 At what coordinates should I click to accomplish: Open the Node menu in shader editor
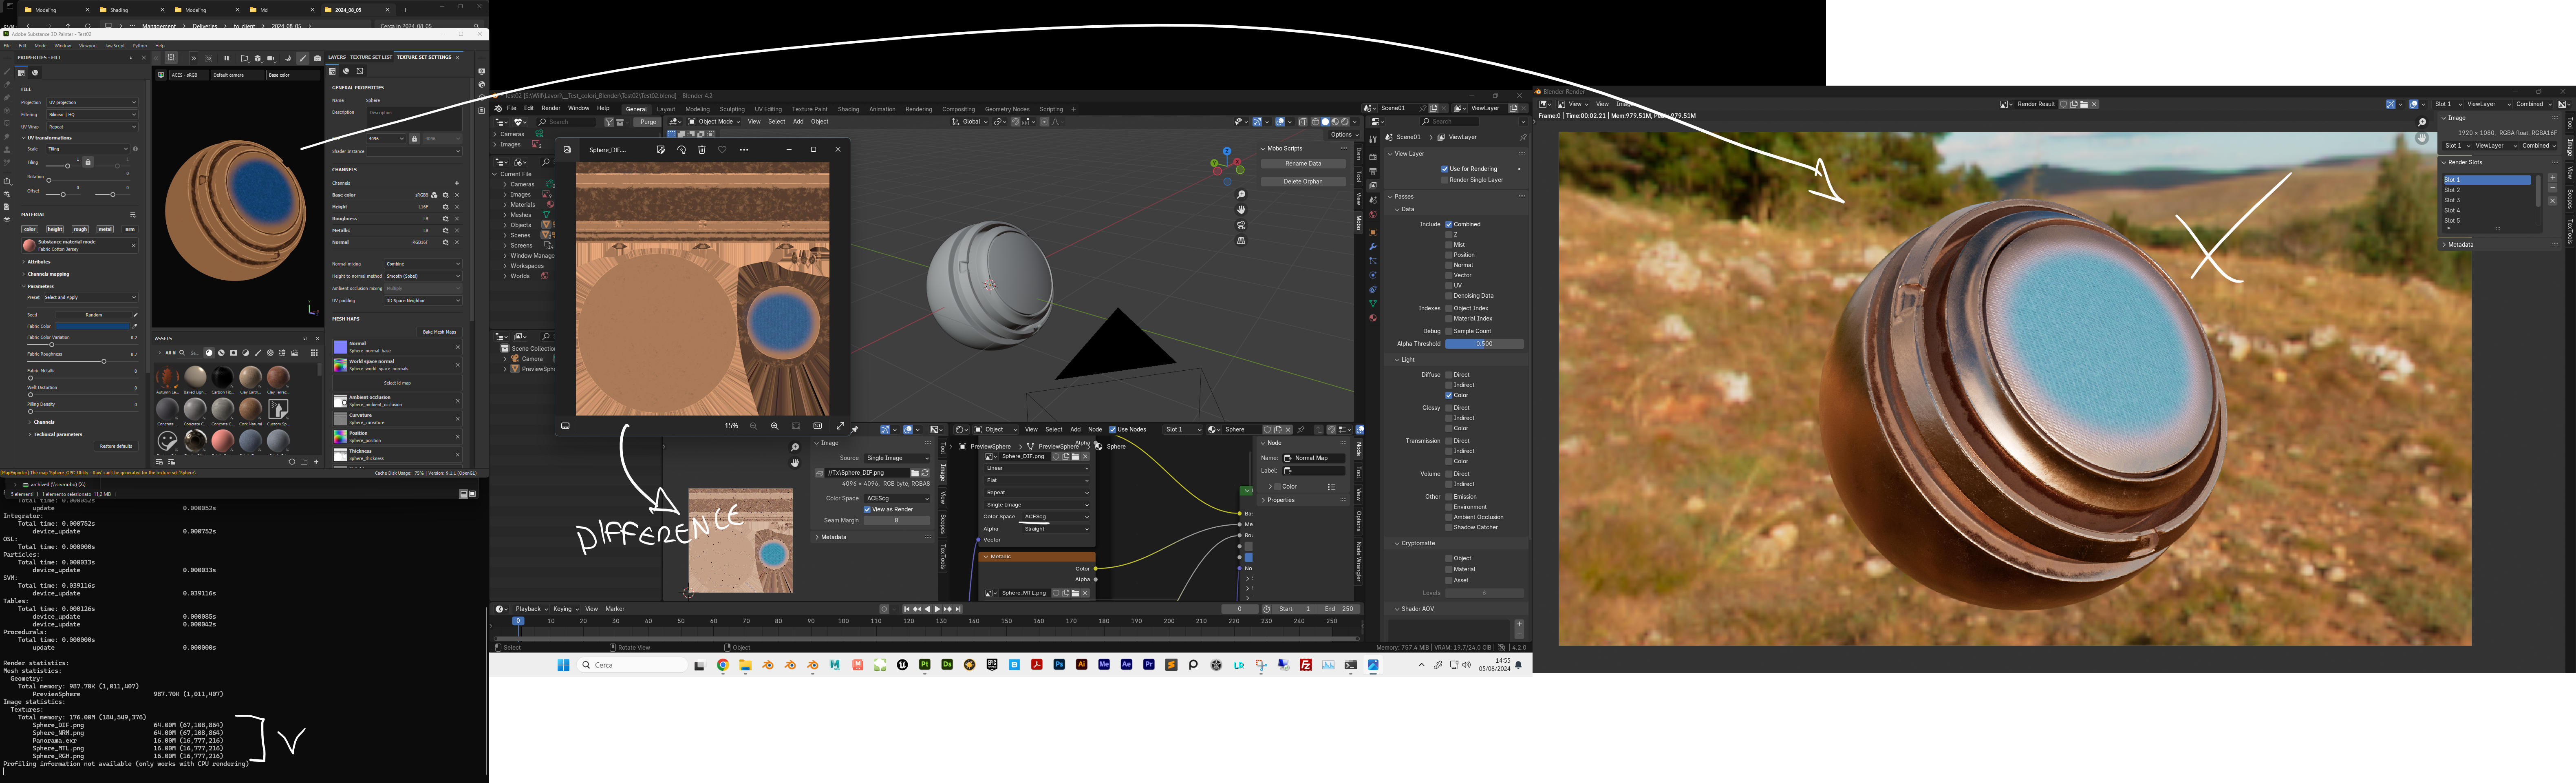coord(1095,430)
